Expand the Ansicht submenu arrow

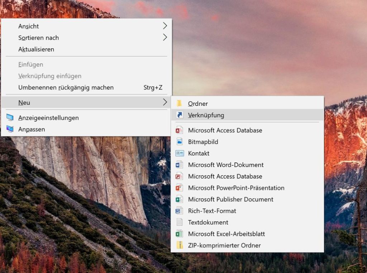pos(165,26)
